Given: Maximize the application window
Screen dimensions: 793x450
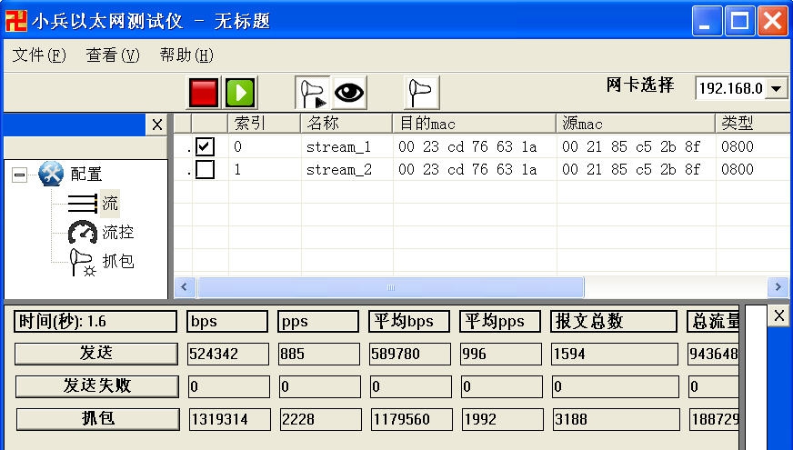Looking at the screenshot, I should [739, 21].
